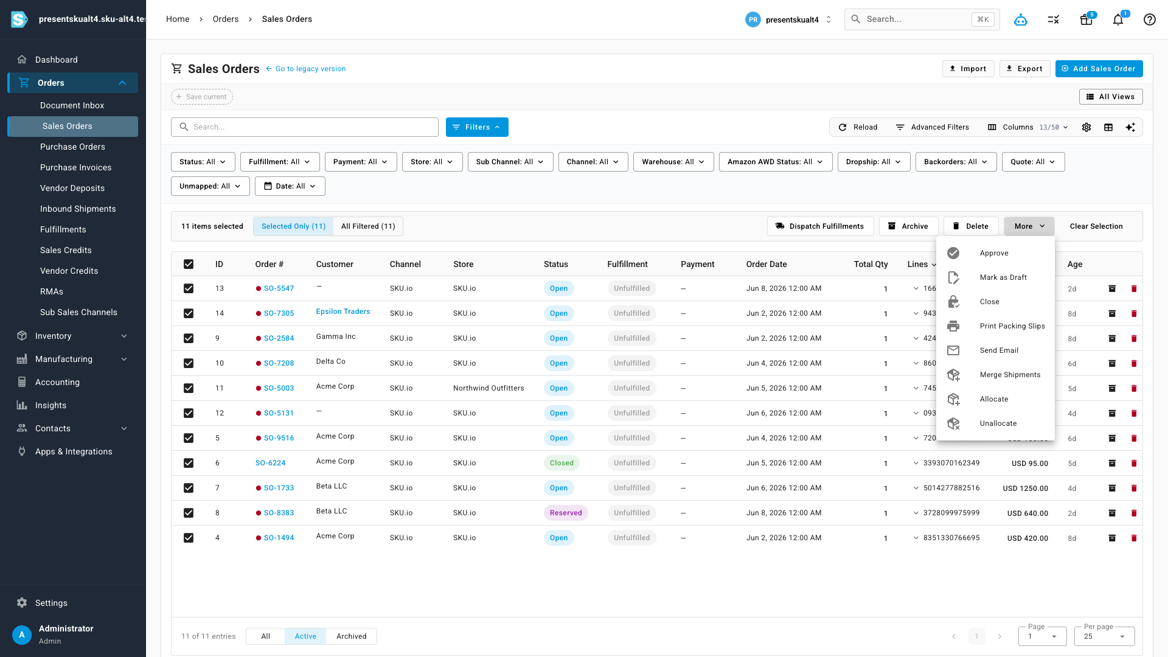Open the Page number dropdown

[1043, 636]
